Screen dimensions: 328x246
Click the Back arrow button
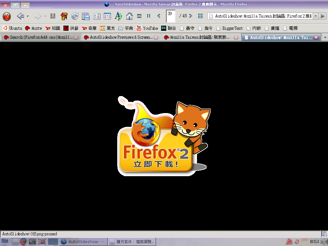[20, 16]
